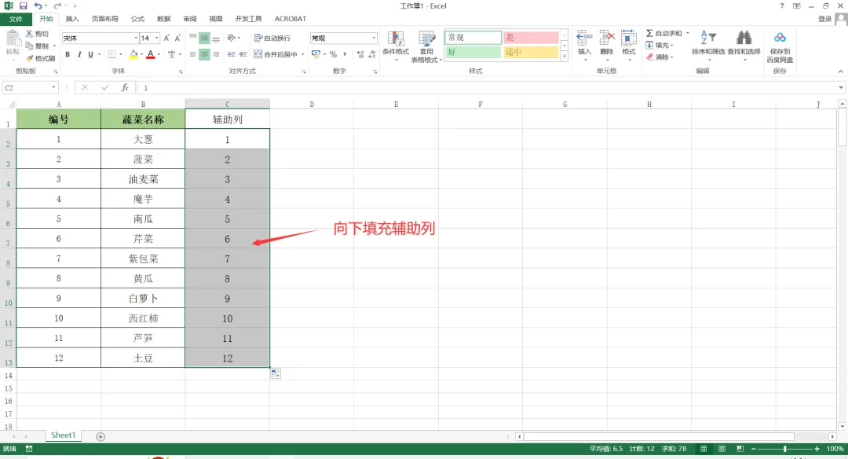This screenshot has width=848, height=459.
Task: Switch to the Formulas (公式) tab
Action: click(137, 19)
